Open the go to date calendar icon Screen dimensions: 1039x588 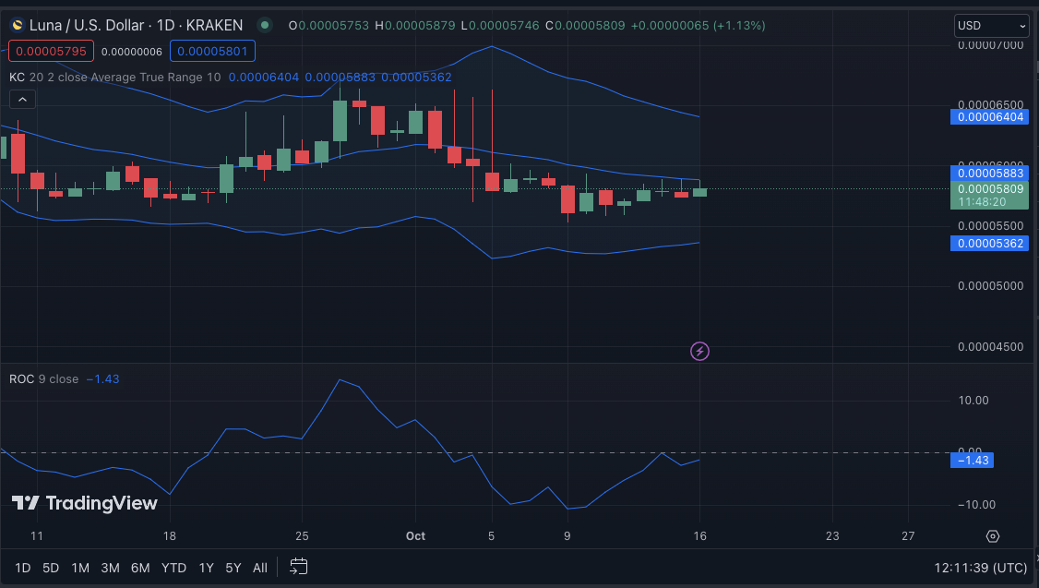tap(299, 567)
